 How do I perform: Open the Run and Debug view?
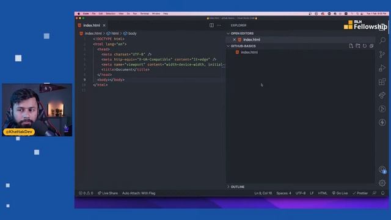[382, 68]
